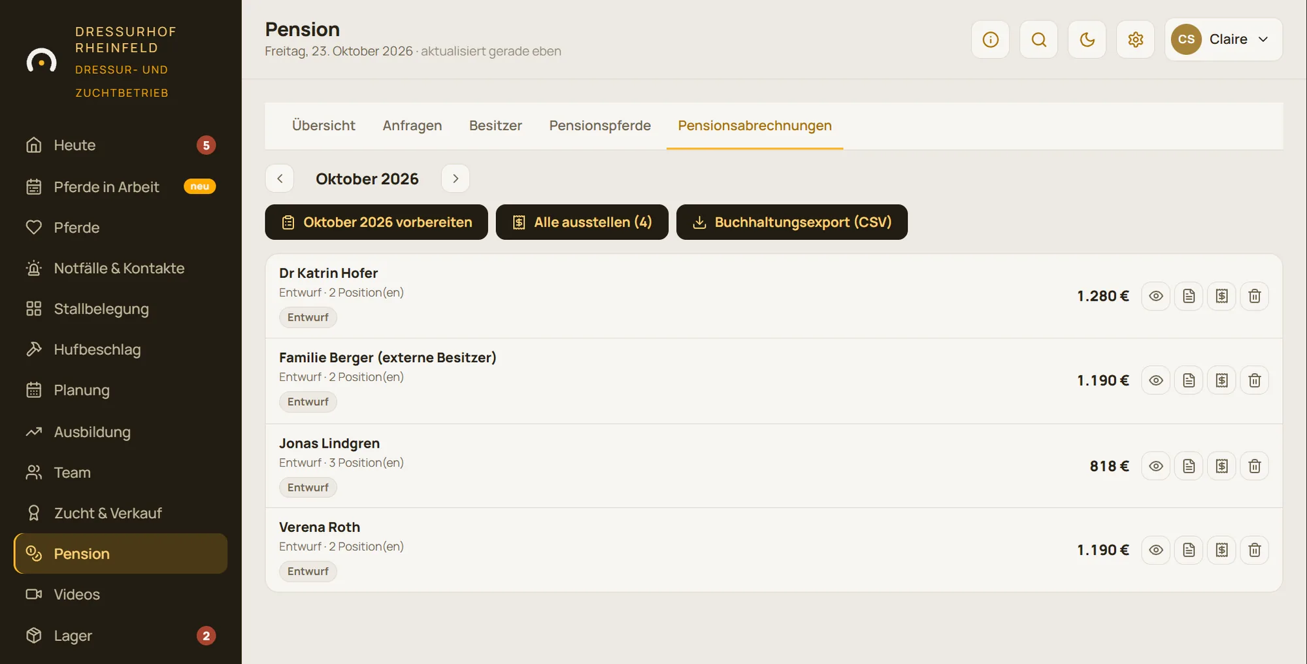Viewport: 1307px width, 664px height.
Task: Open document icon for Familie Berger
Action: point(1189,380)
